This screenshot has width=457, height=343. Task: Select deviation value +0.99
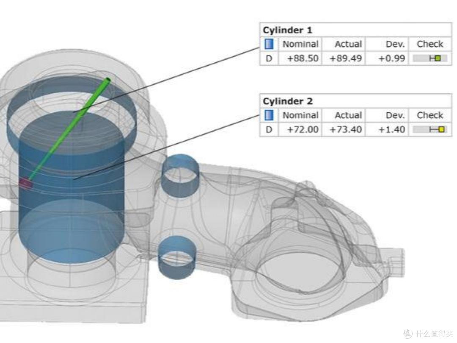click(392, 58)
